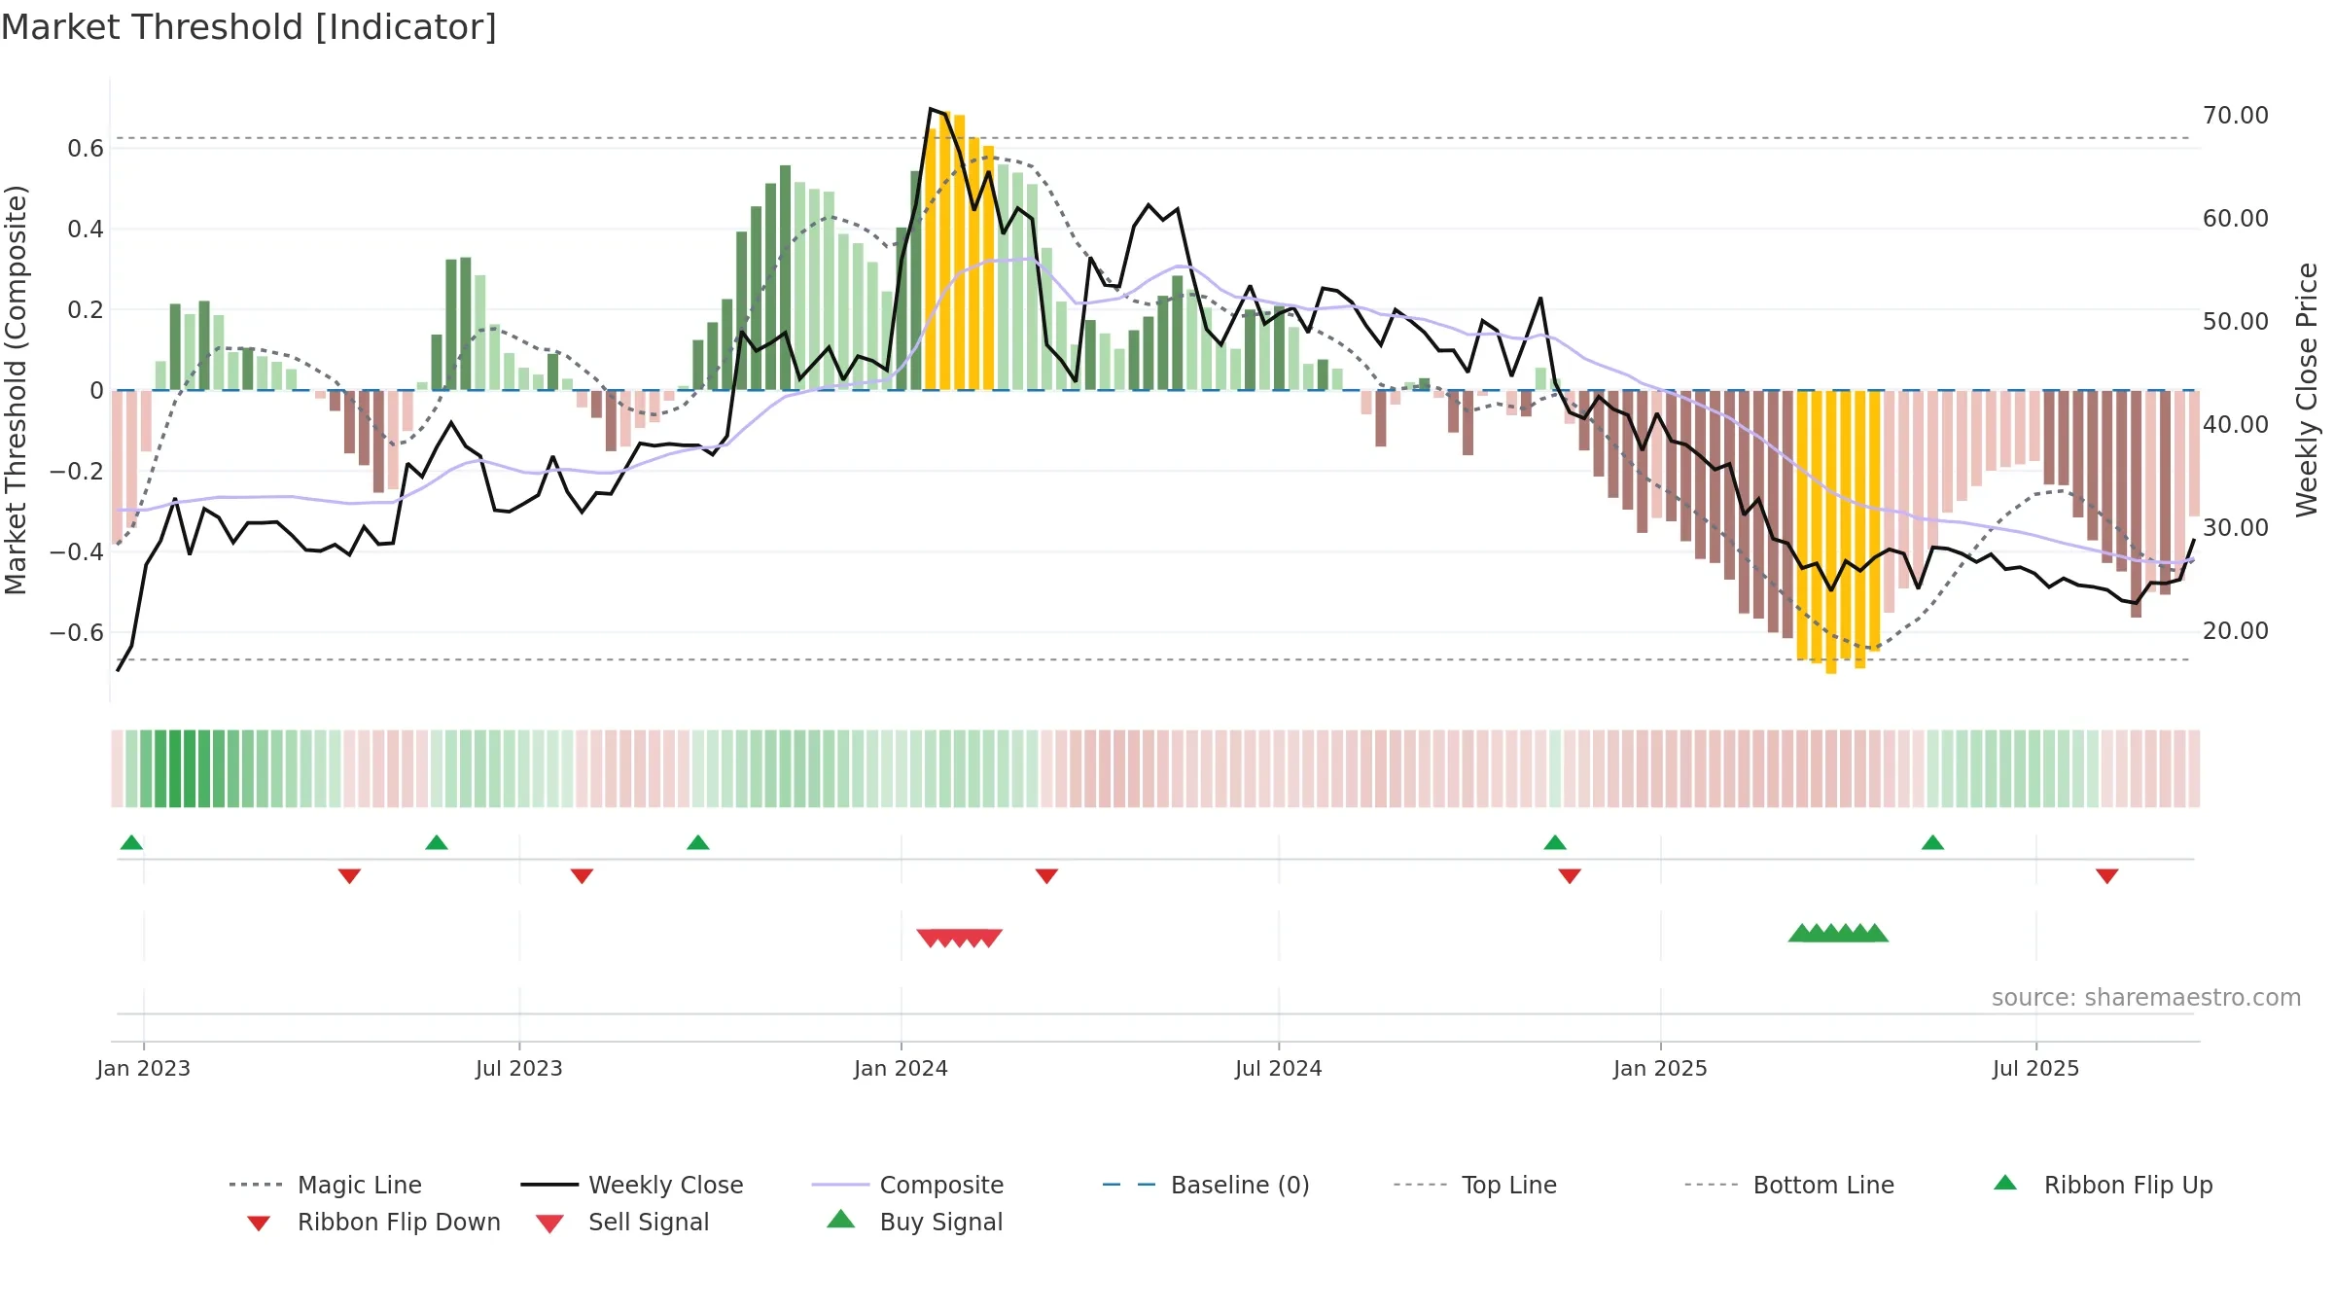Click the 20.00 price axis label

[x=2236, y=631]
